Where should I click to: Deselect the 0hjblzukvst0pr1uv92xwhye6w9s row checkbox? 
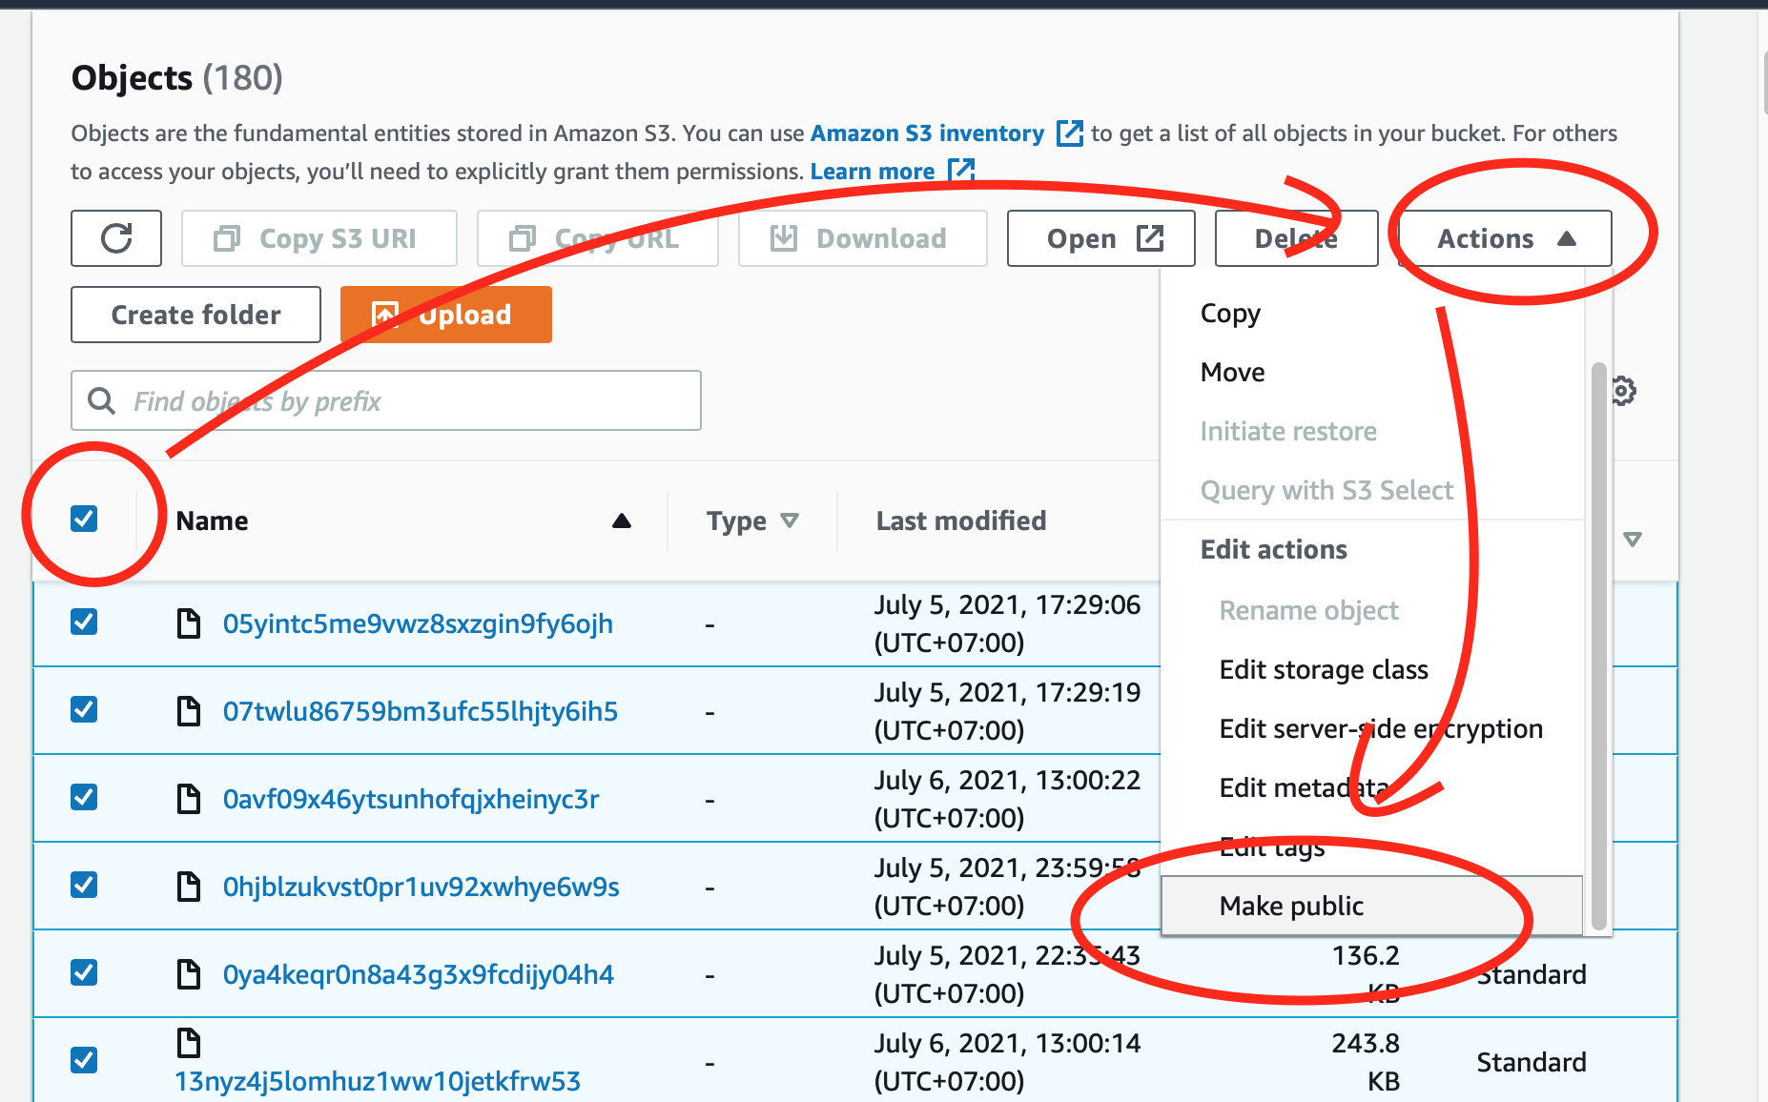tap(84, 886)
